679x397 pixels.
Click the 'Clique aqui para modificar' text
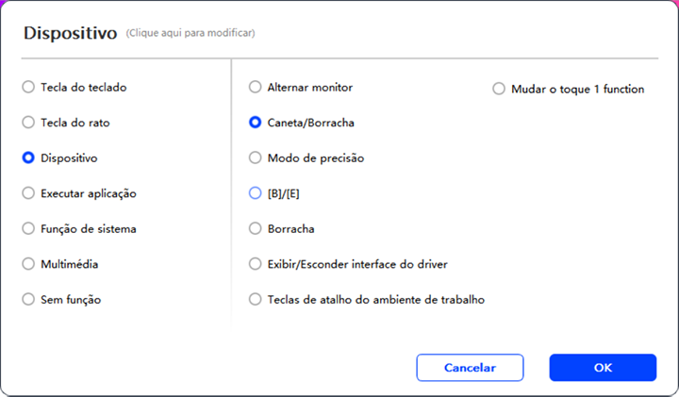[x=190, y=34]
